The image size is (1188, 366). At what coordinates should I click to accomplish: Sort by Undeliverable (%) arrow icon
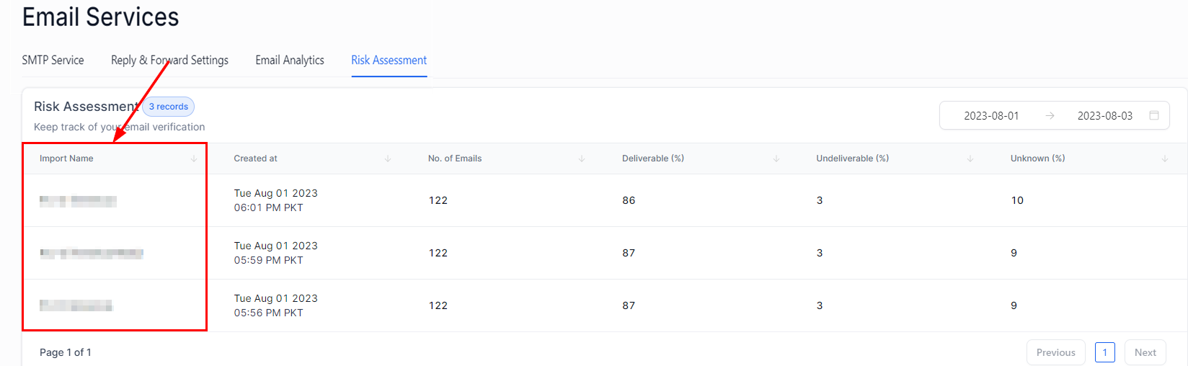pyautogui.click(x=970, y=159)
